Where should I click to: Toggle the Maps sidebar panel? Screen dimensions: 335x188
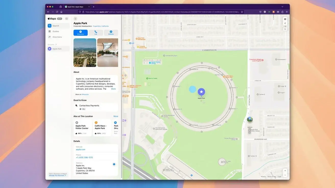coord(67,19)
